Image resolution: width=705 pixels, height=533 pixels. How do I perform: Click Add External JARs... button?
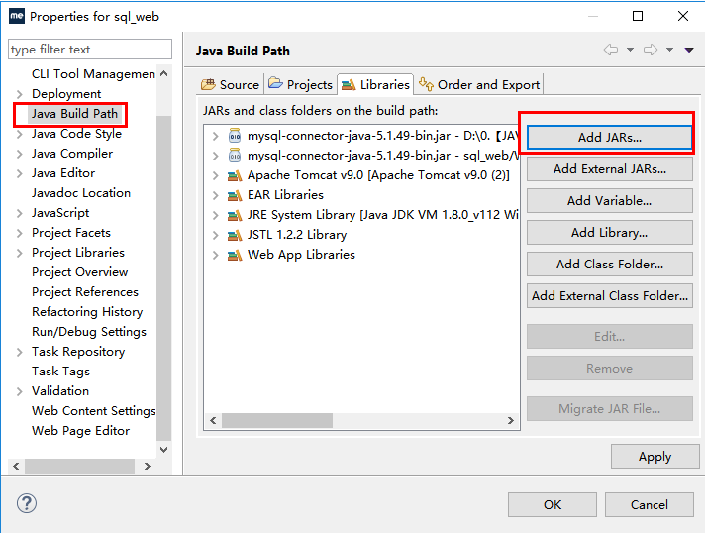(609, 169)
